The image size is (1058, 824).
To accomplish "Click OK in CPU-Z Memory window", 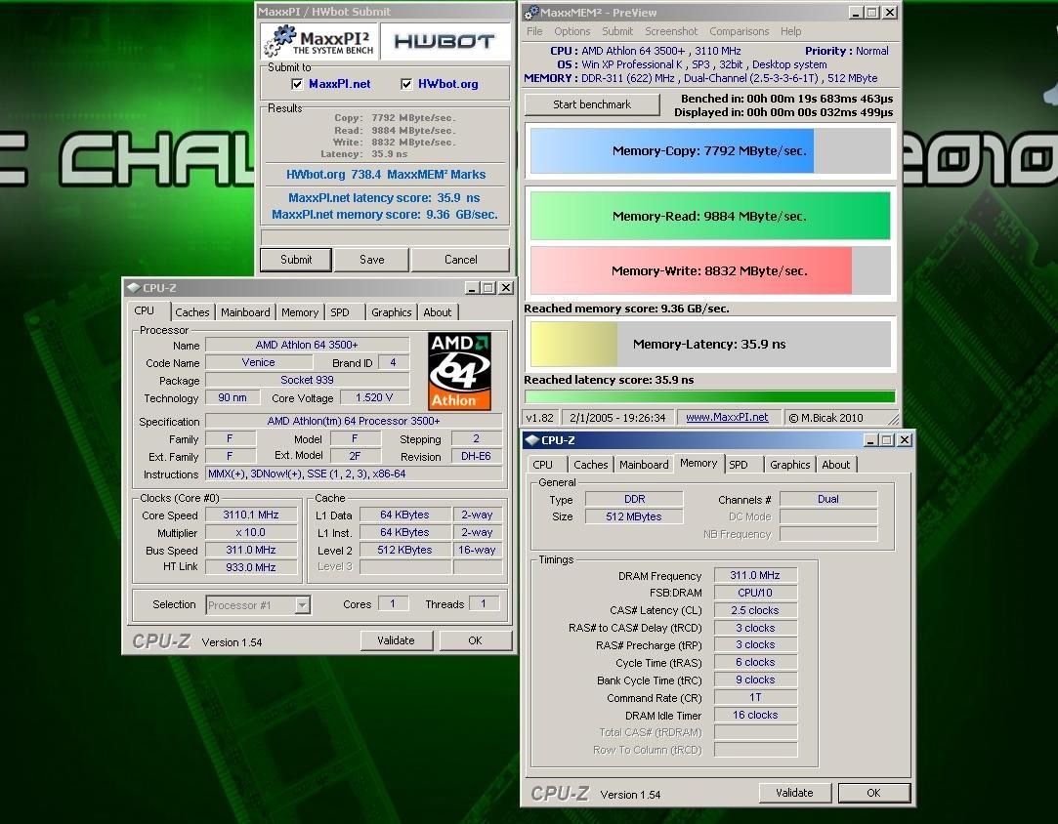I will click(873, 793).
